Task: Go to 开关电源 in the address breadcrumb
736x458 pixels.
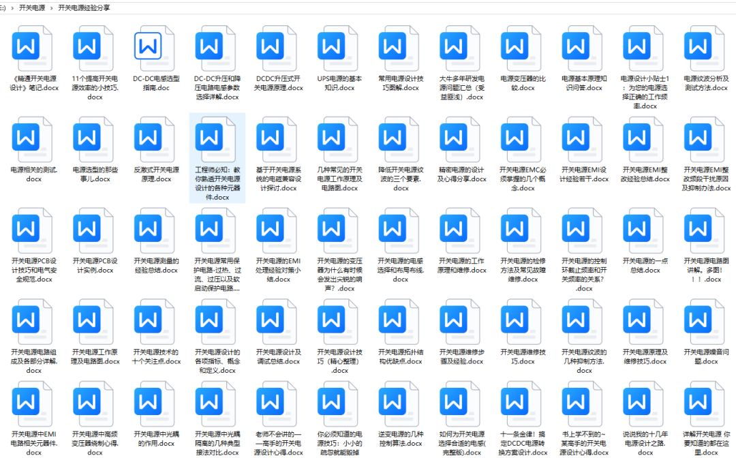Action: (x=32, y=8)
